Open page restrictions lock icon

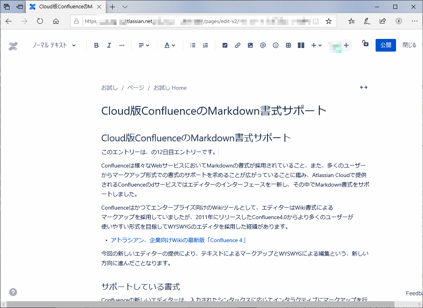click(x=365, y=44)
